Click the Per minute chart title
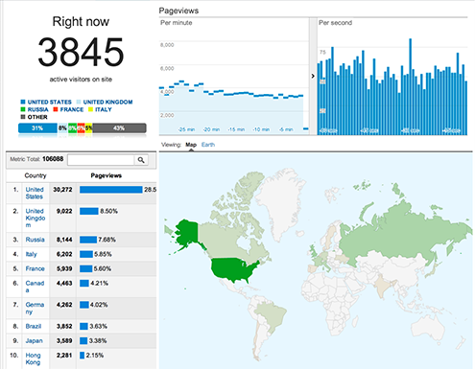This screenshot has height=369, width=475. (177, 23)
